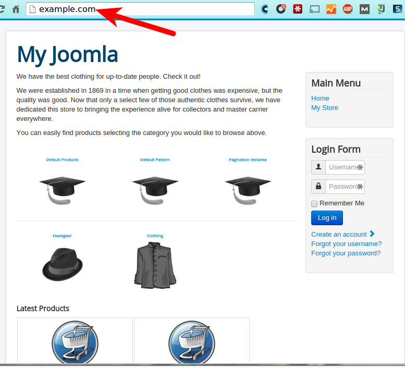This screenshot has width=405, height=368.
Task: Focus the Password input field
Action: [x=345, y=187]
